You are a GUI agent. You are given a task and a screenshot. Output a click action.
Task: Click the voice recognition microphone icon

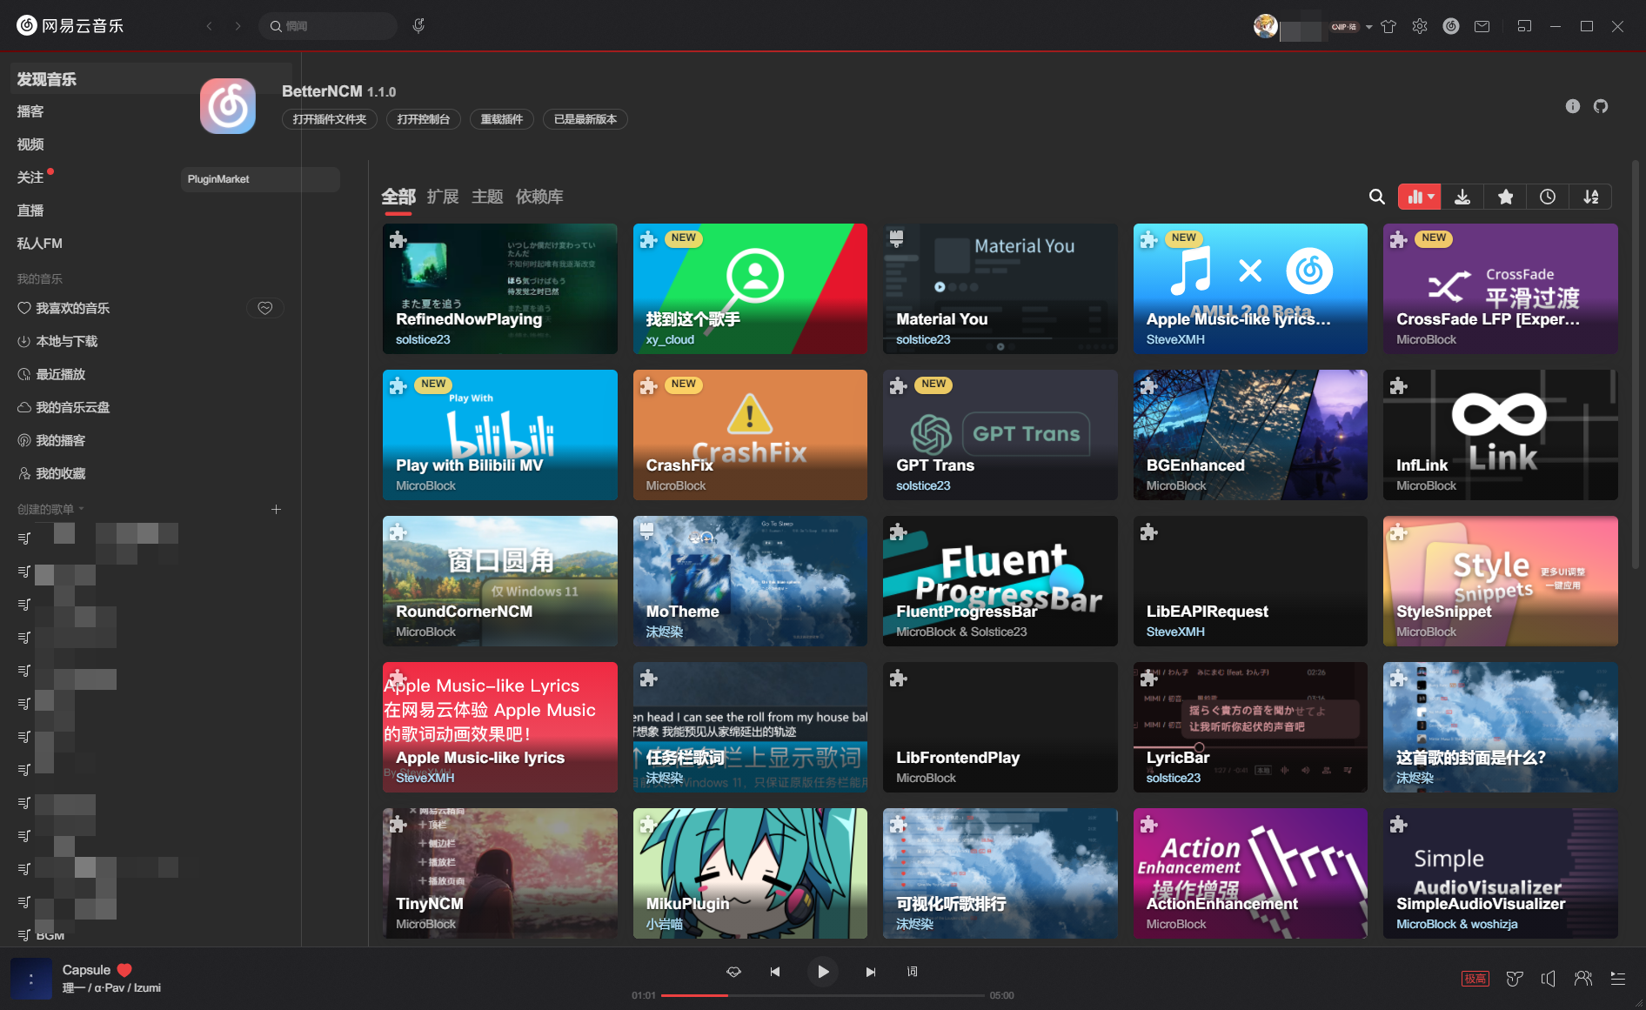pos(418,26)
